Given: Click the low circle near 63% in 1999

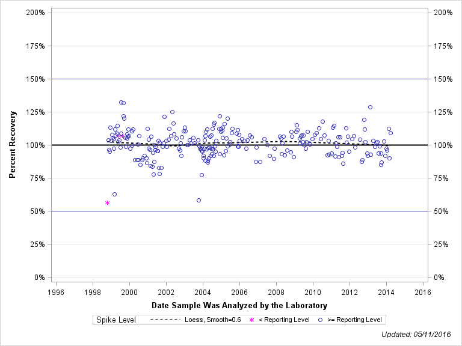Looking at the screenshot, I should click(115, 194).
